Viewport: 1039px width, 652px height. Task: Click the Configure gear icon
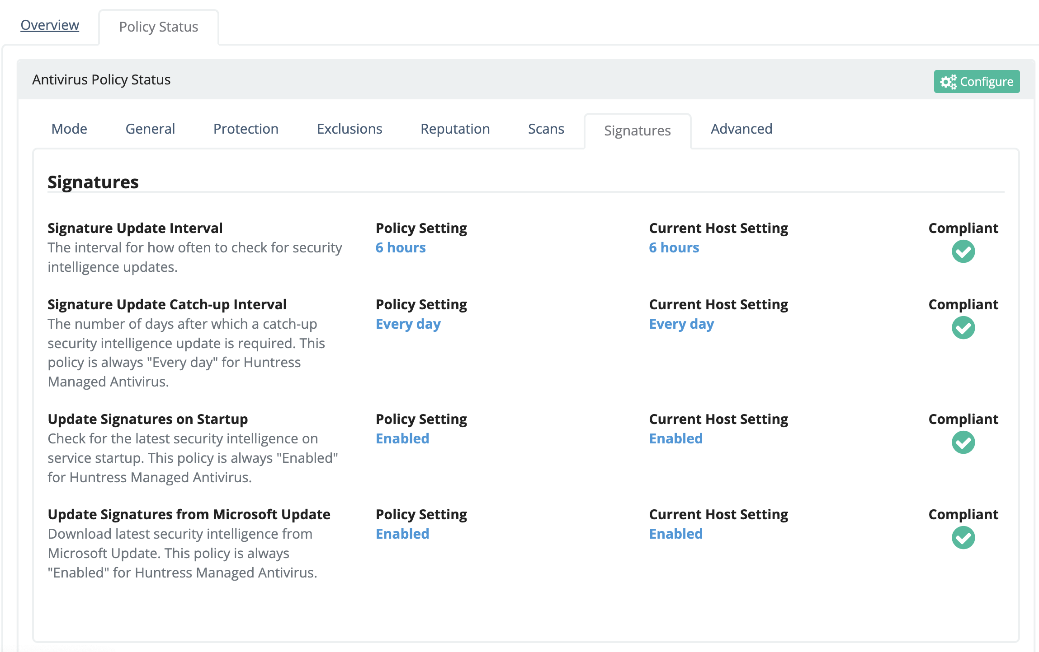point(949,82)
